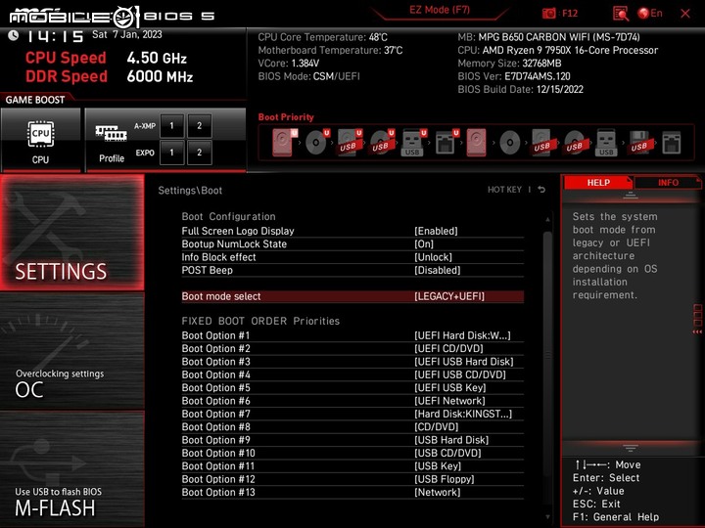Viewport: 705px width, 528px height.
Task: Click the Boot Priority heading
Action: (286, 117)
